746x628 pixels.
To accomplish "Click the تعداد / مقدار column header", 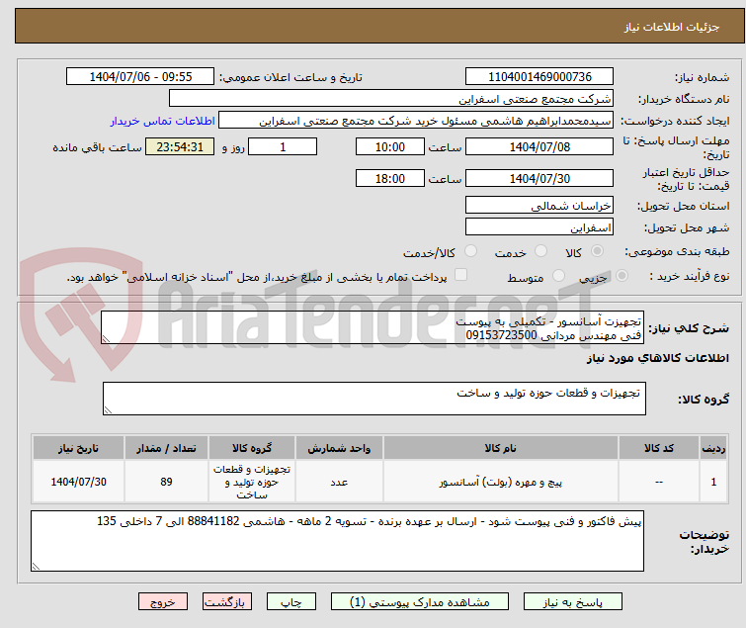I will (166, 448).
